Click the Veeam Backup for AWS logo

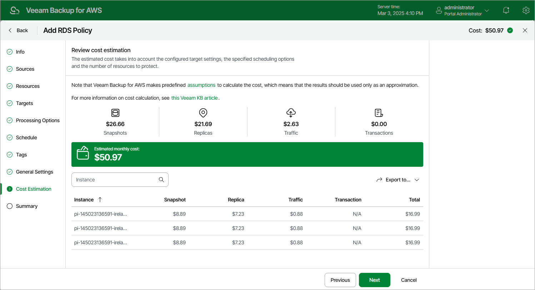(x=15, y=10)
